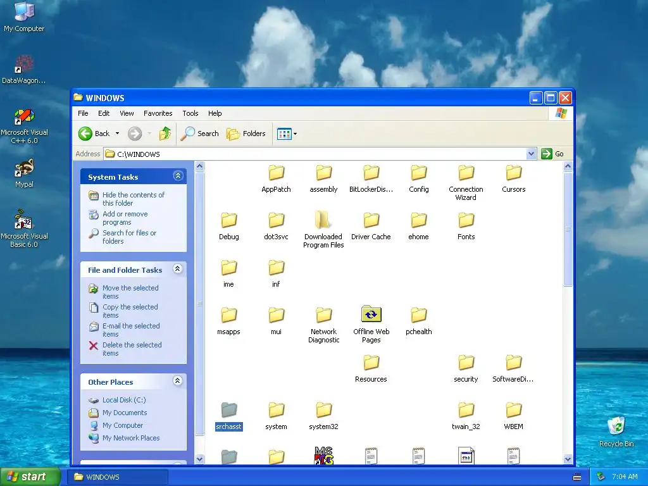Click task pane scroll up arrow

pyautogui.click(x=199, y=166)
